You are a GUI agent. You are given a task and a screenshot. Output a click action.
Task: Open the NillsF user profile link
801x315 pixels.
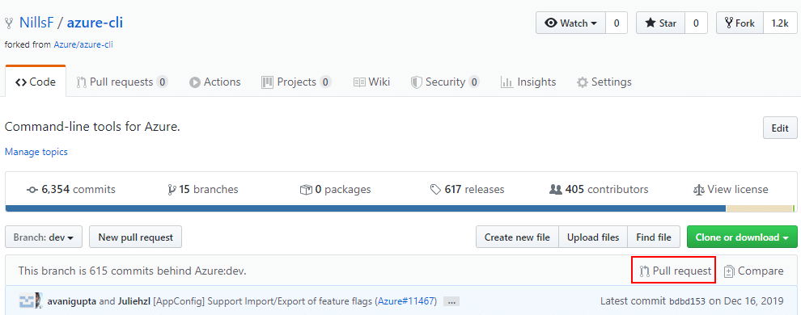tap(36, 23)
